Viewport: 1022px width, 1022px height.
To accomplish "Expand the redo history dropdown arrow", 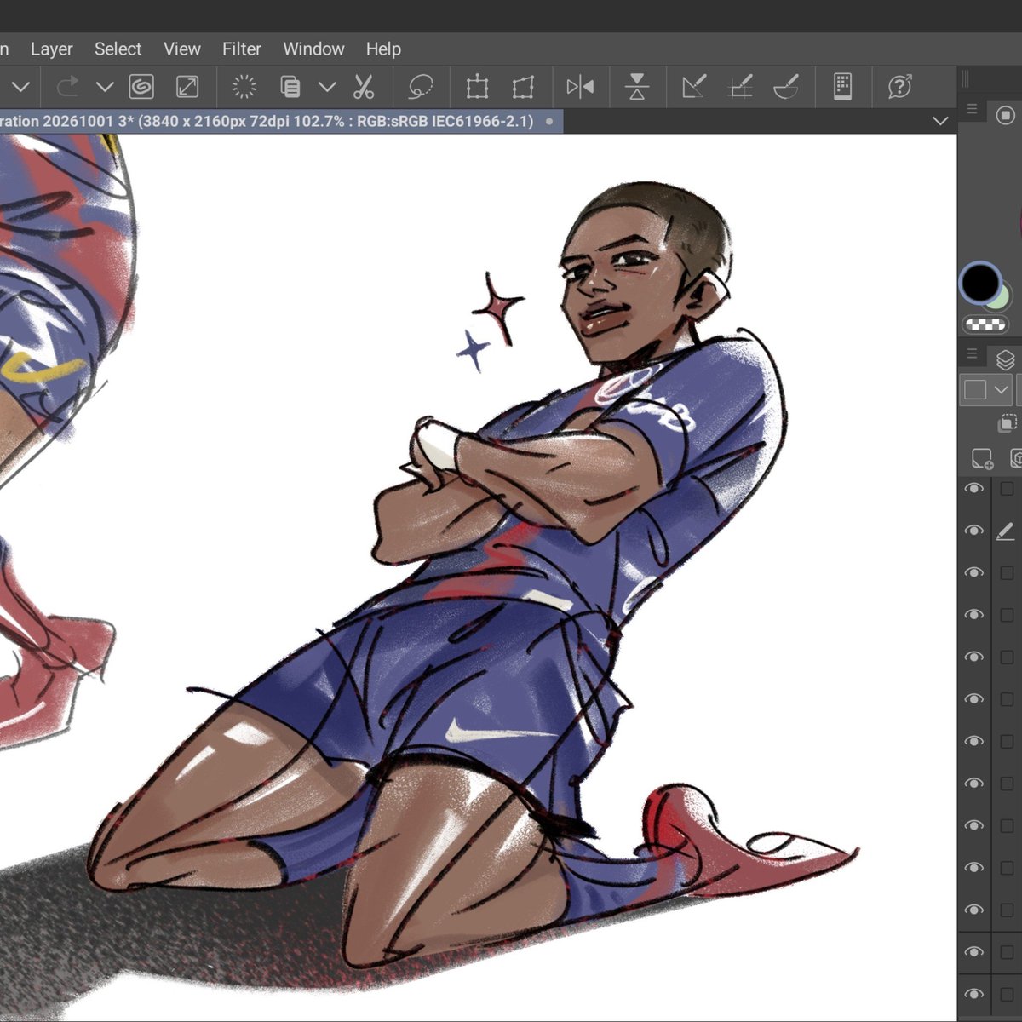I will click(x=105, y=87).
